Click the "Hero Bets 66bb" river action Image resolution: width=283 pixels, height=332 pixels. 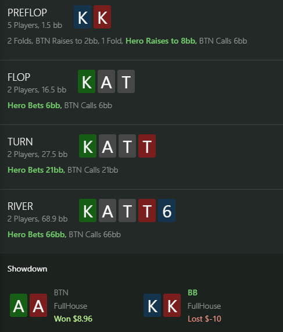37,234
